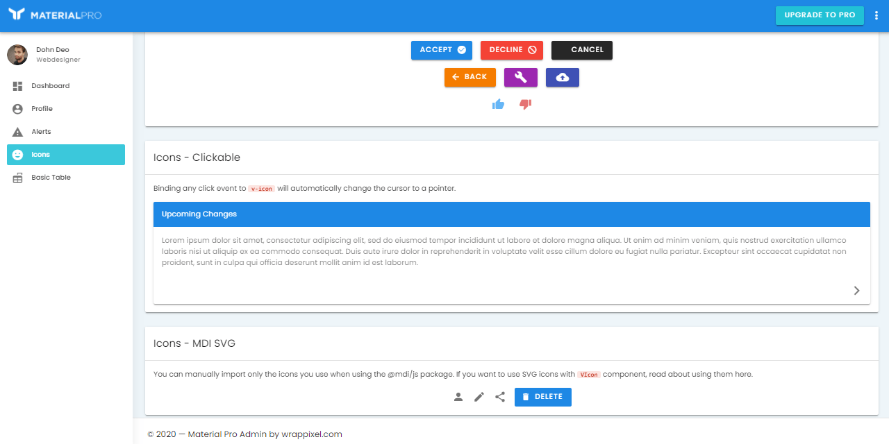
Task: Click the ACCEPT button
Action: click(x=441, y=50)
